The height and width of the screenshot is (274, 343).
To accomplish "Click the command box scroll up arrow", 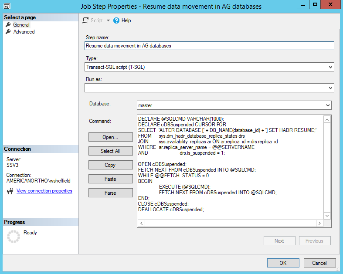I will 327,119.
